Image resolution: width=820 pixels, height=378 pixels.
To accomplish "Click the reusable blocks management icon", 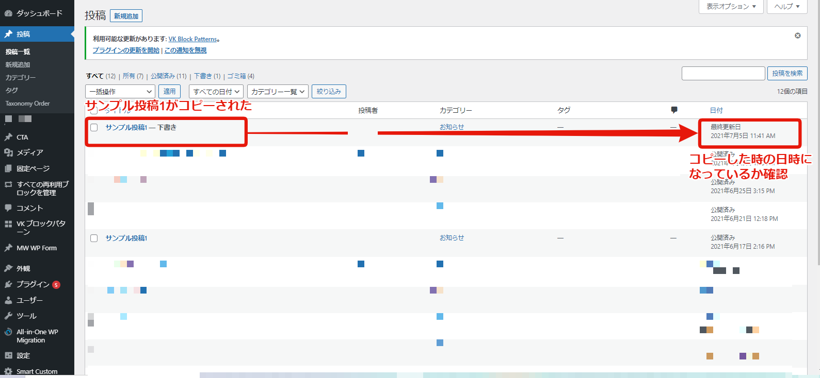I will (8, 184).
